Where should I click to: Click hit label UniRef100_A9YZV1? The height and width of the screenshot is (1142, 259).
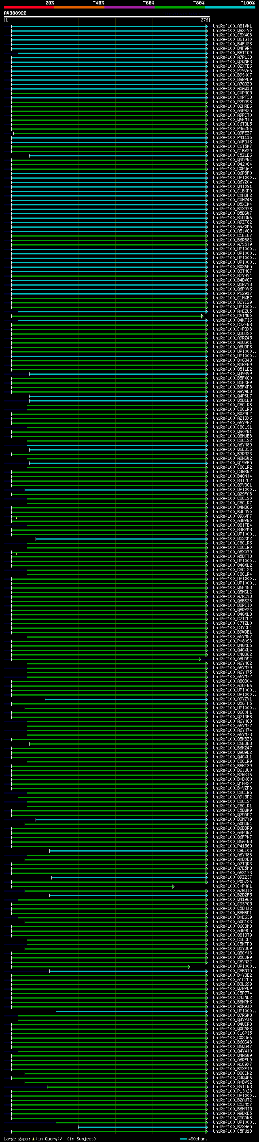click(x=232, y=699)
